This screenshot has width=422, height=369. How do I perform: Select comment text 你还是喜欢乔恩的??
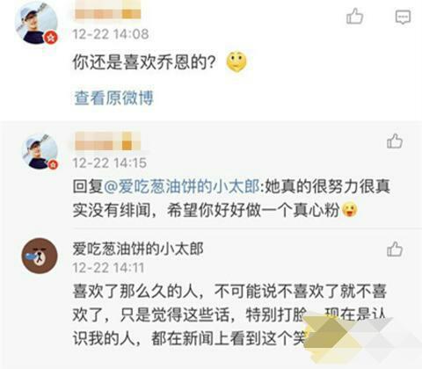point(144,62)
